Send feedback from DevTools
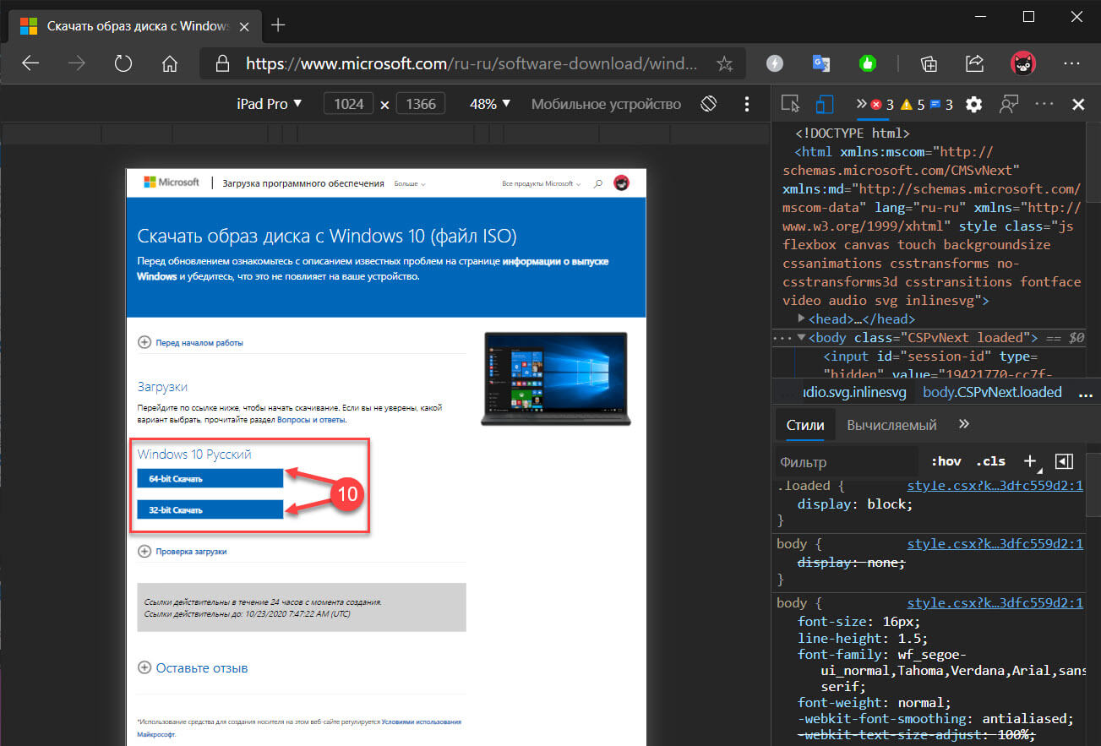 (1008, 104)
